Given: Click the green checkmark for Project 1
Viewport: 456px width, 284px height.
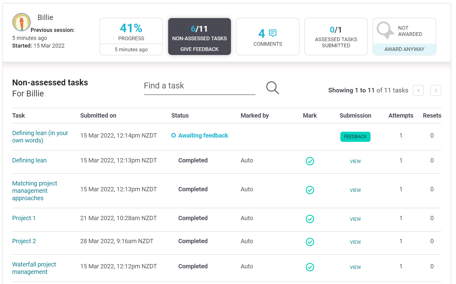Looking at the screenshot, I should click(x=310, y=219).
